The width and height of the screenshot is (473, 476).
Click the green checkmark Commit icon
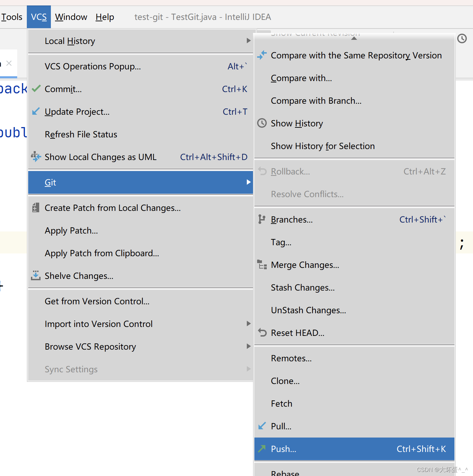36,89
